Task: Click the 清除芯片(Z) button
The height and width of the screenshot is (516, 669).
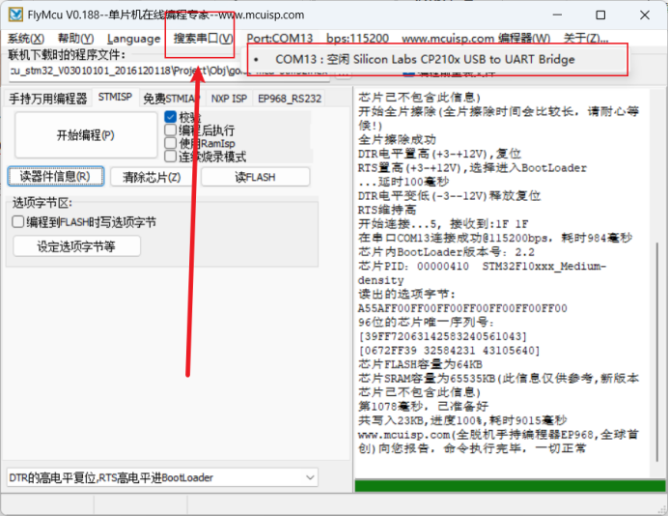Action: 152,177
